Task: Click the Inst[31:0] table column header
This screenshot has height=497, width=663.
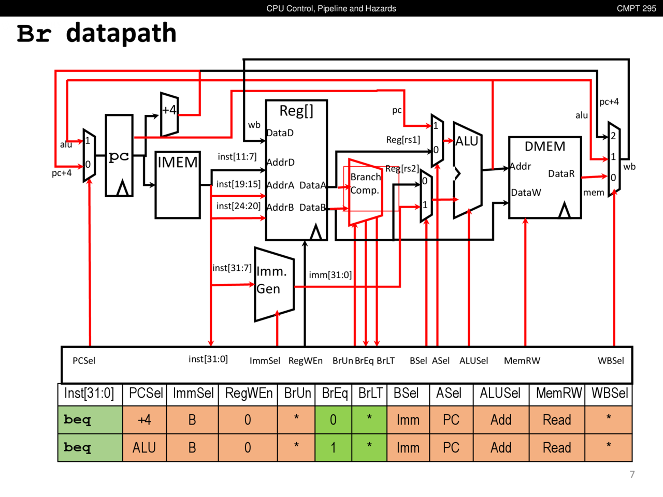Action: 89,393
